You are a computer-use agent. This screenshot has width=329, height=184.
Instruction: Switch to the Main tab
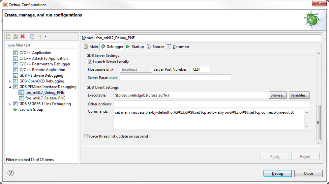click(91, 47)
